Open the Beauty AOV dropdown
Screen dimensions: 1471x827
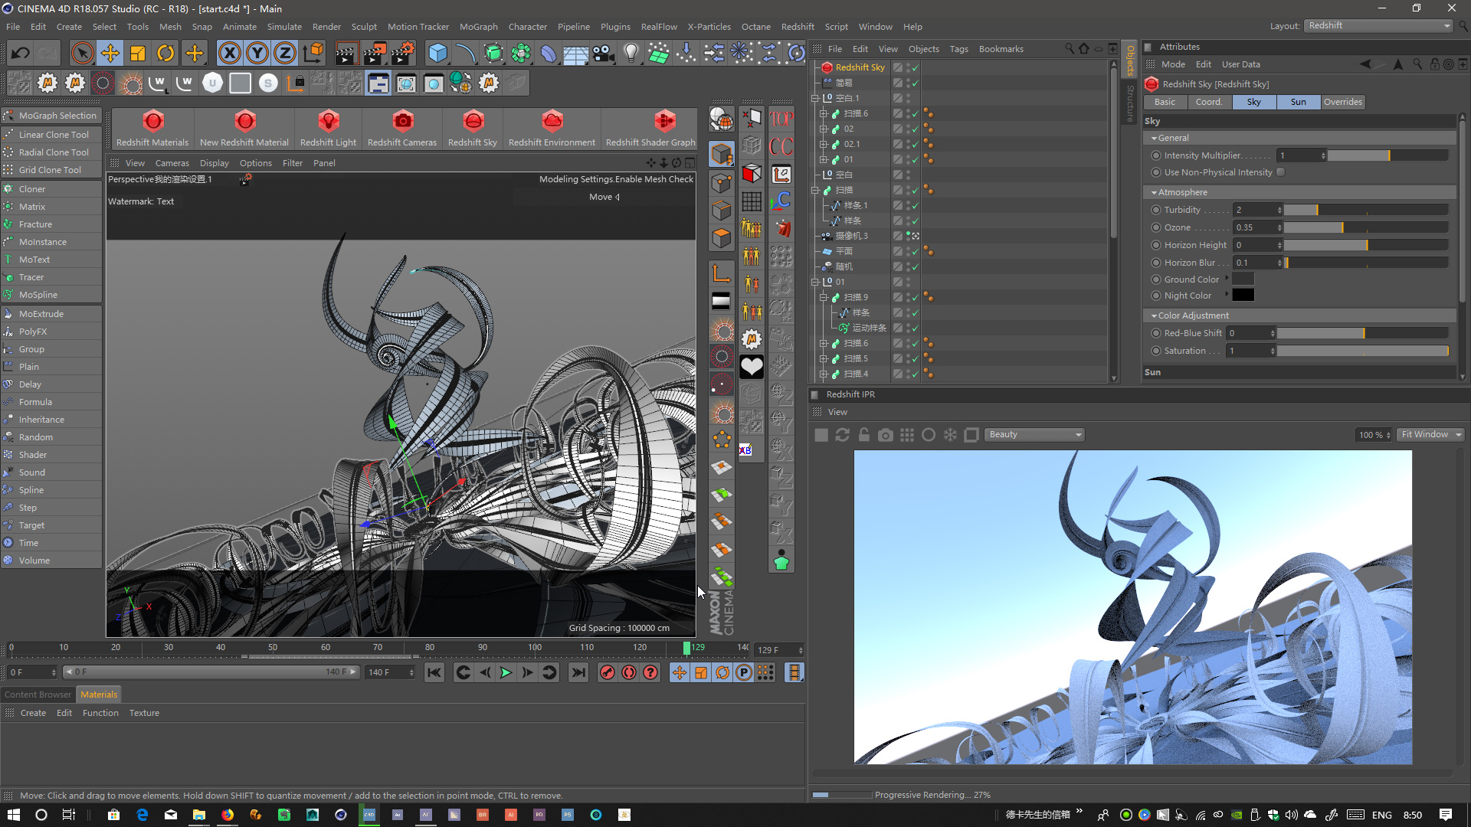click(x=1034, y=434)
